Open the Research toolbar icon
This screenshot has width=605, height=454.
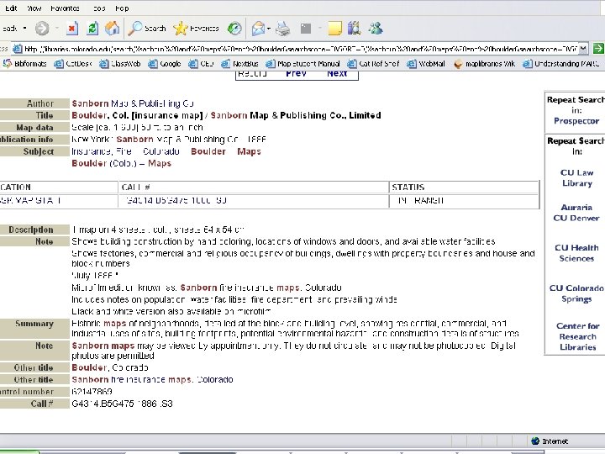[354, 29]
